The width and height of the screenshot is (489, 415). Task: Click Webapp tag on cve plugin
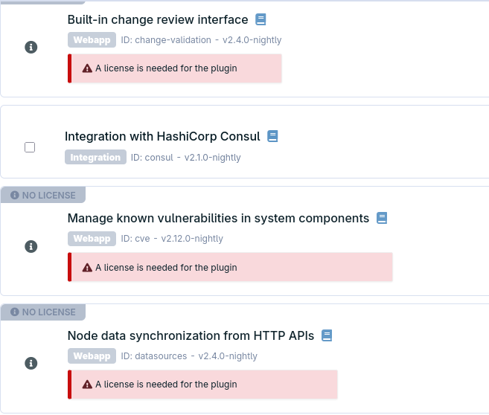click(x=92, y=239)
